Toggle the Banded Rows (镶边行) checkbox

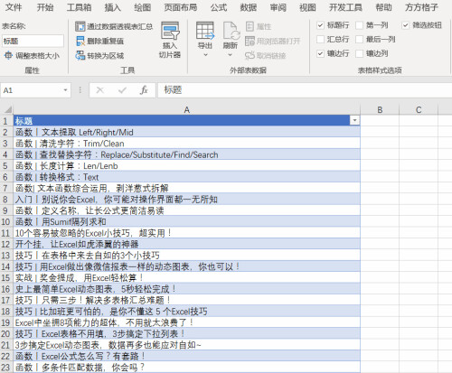[x=321, y=53]
